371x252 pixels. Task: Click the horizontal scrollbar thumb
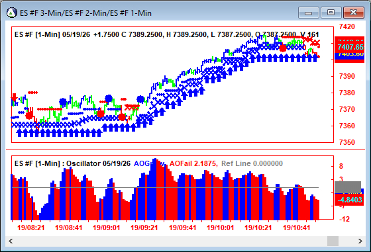pyautogui.click(x=333, y=241)
